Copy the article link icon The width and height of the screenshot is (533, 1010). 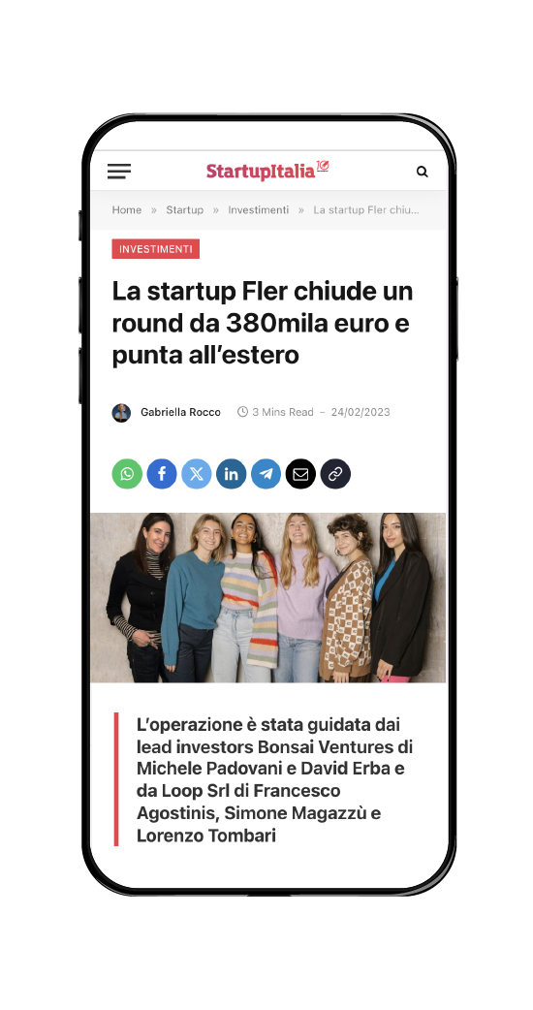click(x=335, y=474)
